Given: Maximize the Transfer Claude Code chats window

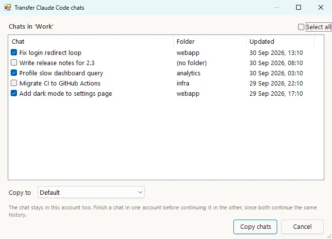Looking at the screenshot, I should point(299,7).
